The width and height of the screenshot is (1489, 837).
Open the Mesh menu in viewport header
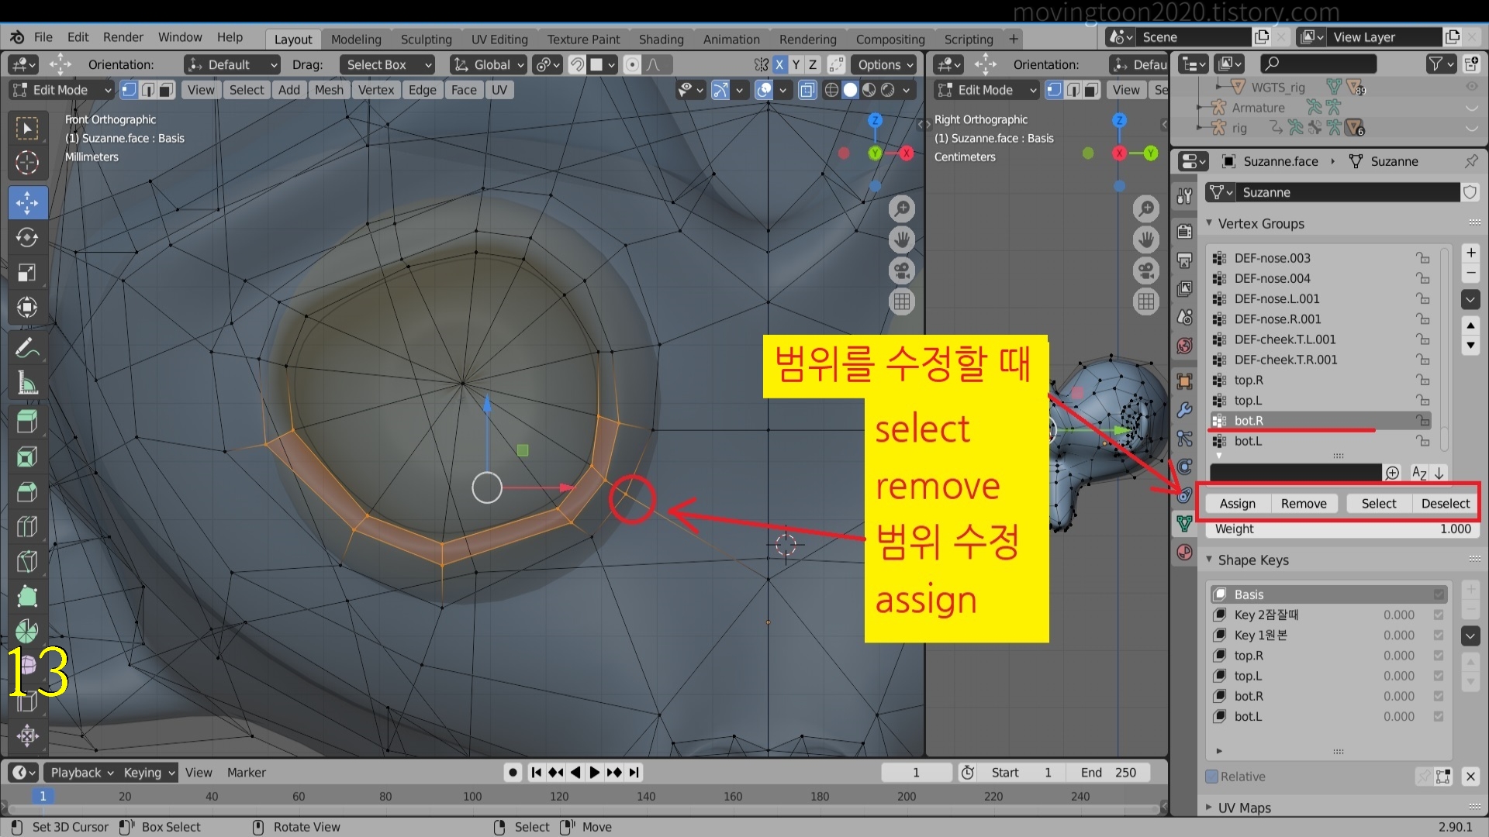pos(329,90)
